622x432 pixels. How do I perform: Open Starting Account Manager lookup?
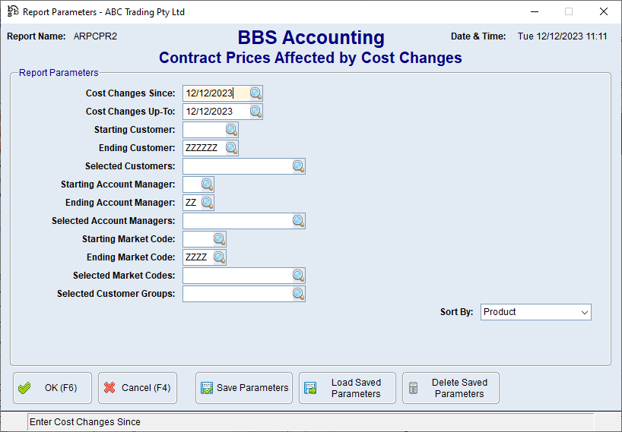(x=208, y=184)
